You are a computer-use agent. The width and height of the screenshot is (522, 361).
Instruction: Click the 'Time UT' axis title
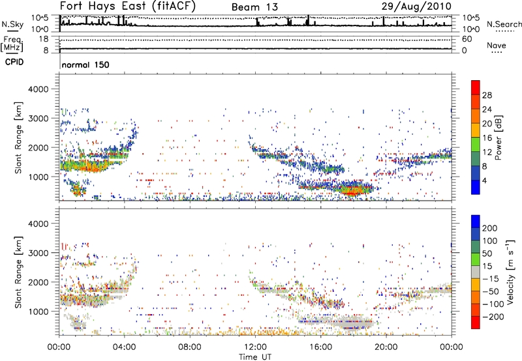pyautogui.click(x=255, y=357)
